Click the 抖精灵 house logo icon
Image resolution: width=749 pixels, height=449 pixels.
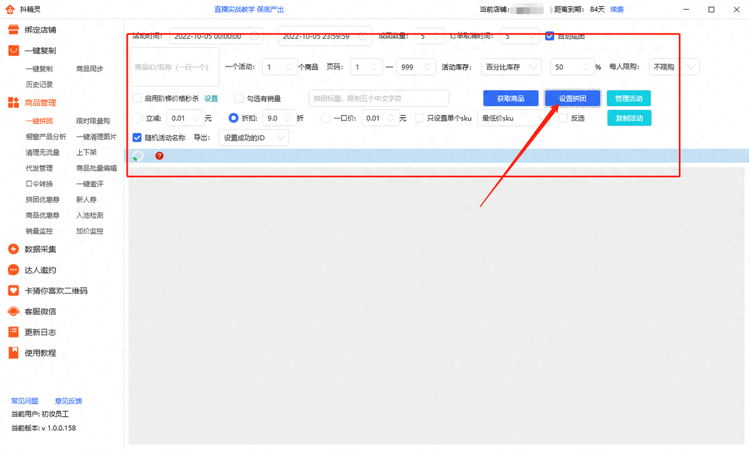point(10,9)
